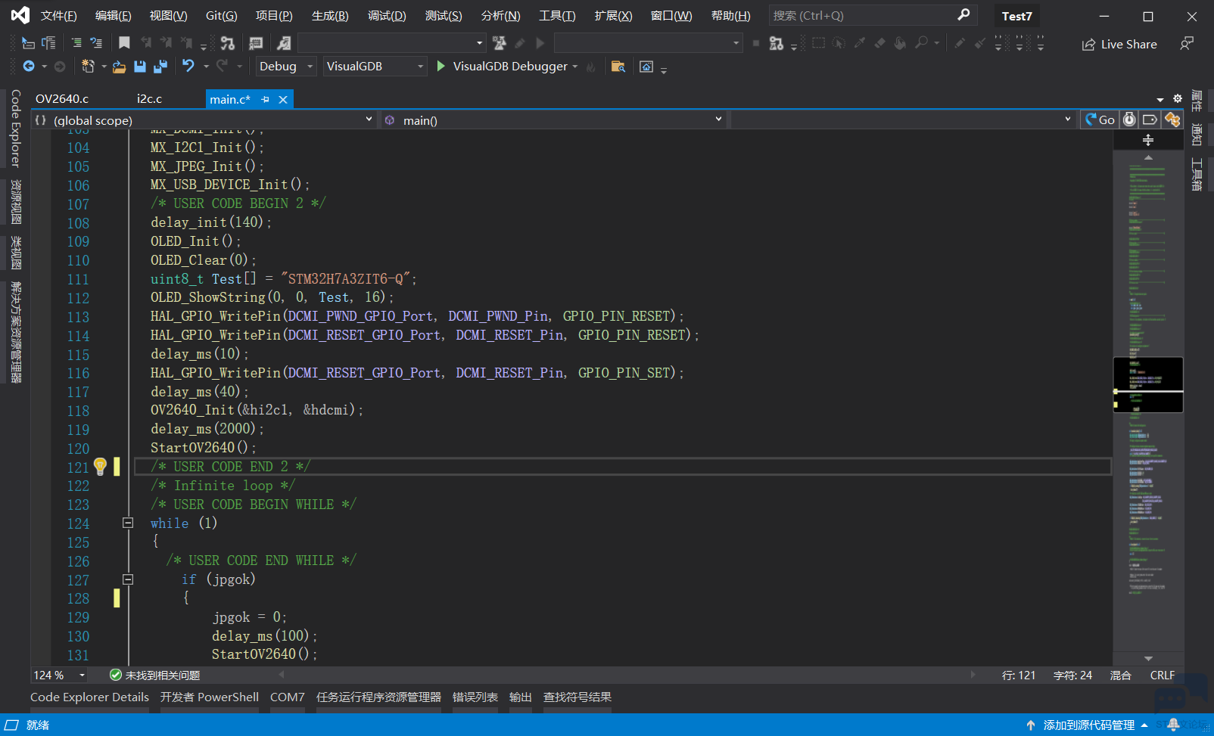This screenshot has height=736, width=1214.
Task: Expand the Undo history dropdown arrow
Action: pyautogui.click(x=206, y=67)
